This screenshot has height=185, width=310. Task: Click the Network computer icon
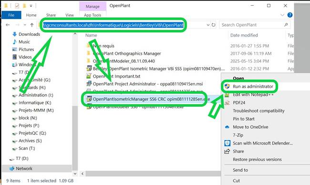(x=12, y=169)
